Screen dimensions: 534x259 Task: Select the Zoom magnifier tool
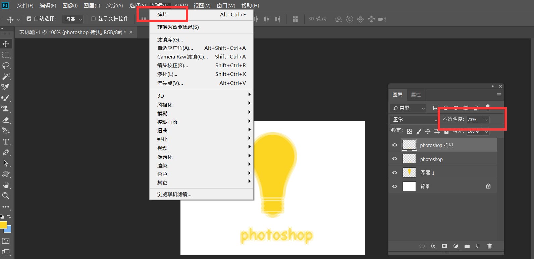pyautogui.click(x=6, y=196)
